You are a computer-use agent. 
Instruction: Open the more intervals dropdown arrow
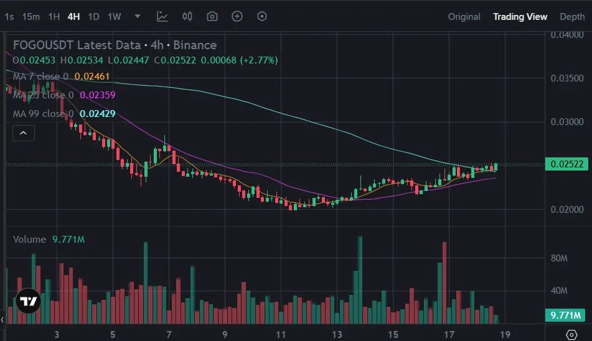coord(138,16)
